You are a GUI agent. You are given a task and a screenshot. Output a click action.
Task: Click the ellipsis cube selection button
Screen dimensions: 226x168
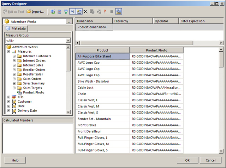click(69, 22)
